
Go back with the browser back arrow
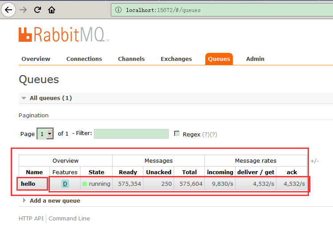pos(8,10)
